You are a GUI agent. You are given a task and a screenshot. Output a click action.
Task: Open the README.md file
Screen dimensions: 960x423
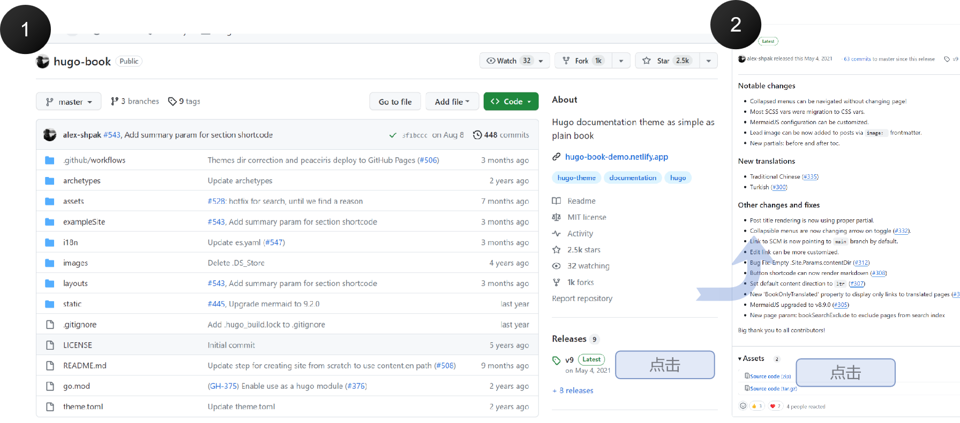tap(85, 366)
